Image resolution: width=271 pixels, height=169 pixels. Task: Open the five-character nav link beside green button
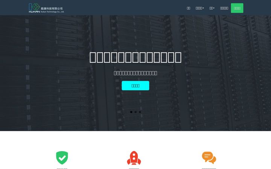click(224, 8)
